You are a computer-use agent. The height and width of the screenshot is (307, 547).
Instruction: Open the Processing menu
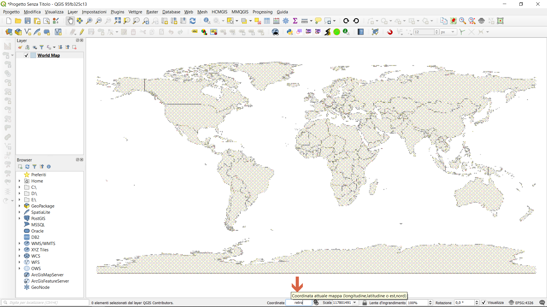(262, 12)
